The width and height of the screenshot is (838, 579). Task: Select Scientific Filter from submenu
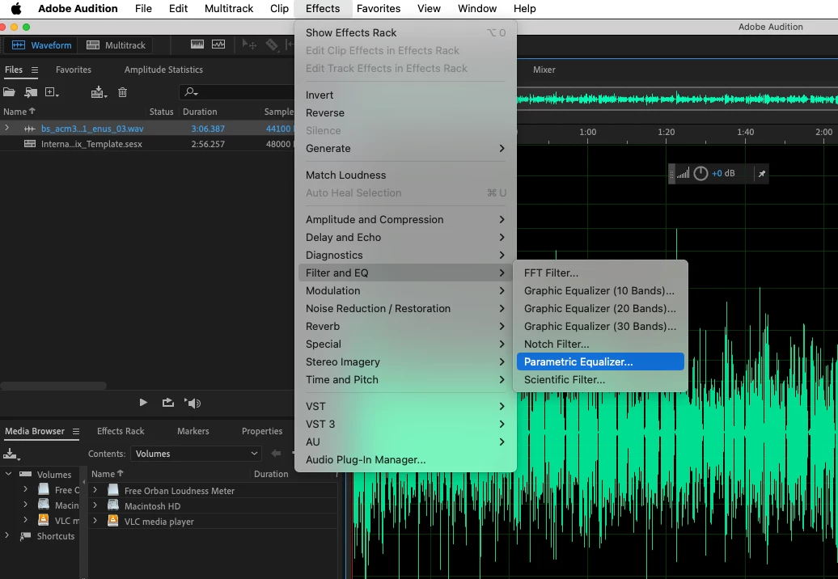pos(600,380)
